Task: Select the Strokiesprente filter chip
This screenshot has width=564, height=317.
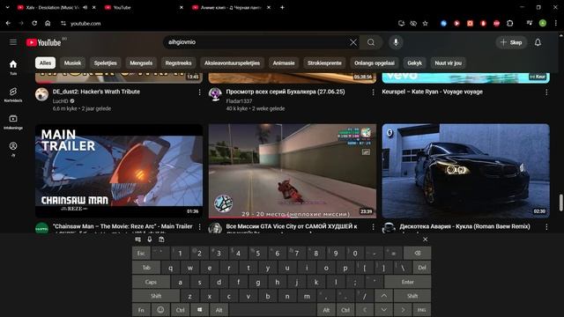Action: [x=324, y=63]
